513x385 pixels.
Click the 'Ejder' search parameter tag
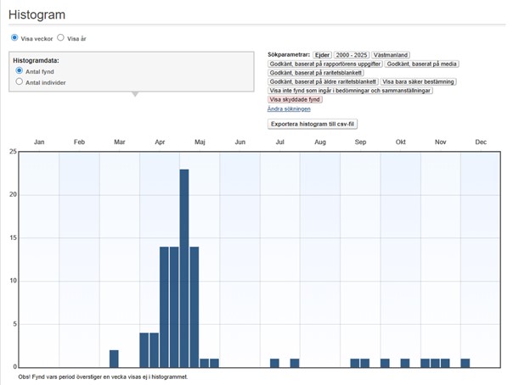322,54
